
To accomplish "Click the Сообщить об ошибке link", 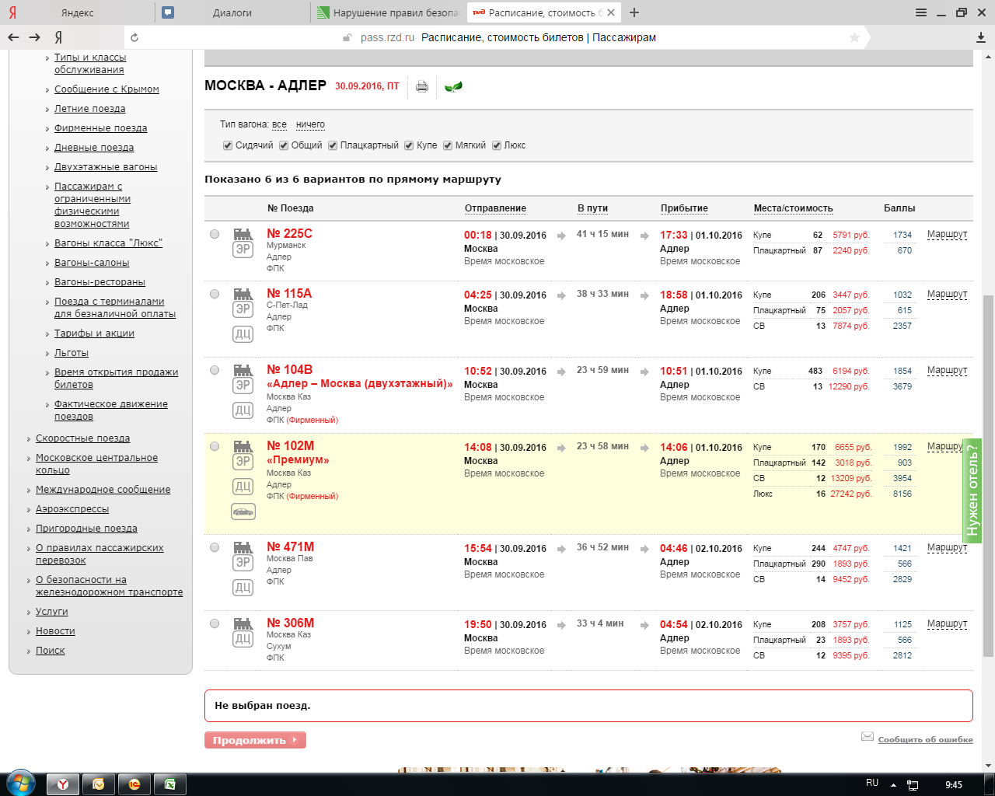I will (925, 739).
